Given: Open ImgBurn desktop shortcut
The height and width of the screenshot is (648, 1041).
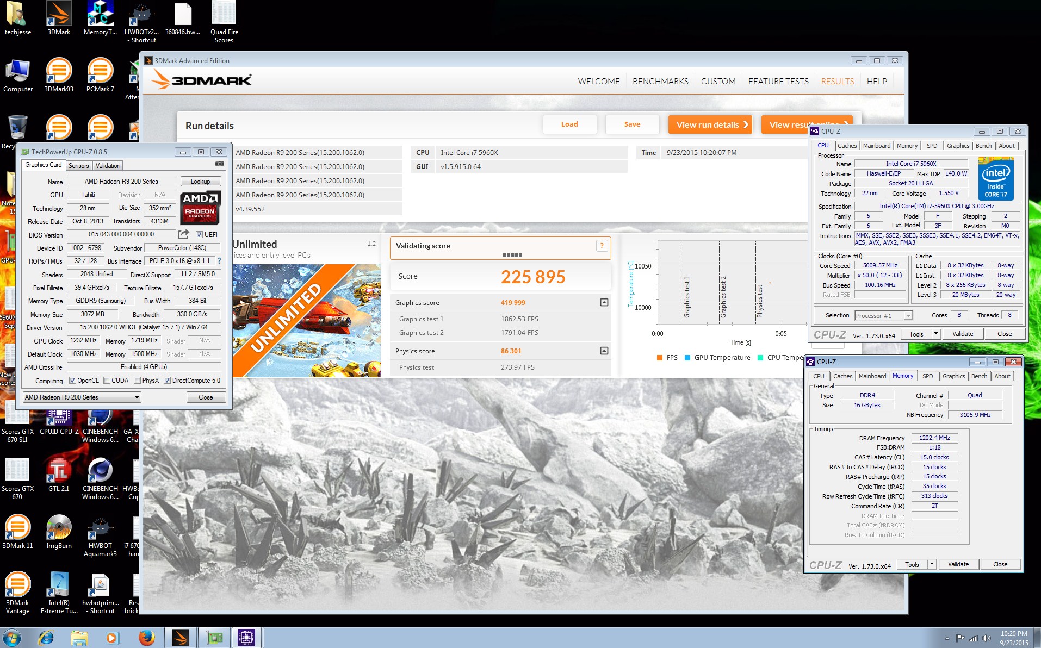Looking at the screenshot, I should point(59,532).
